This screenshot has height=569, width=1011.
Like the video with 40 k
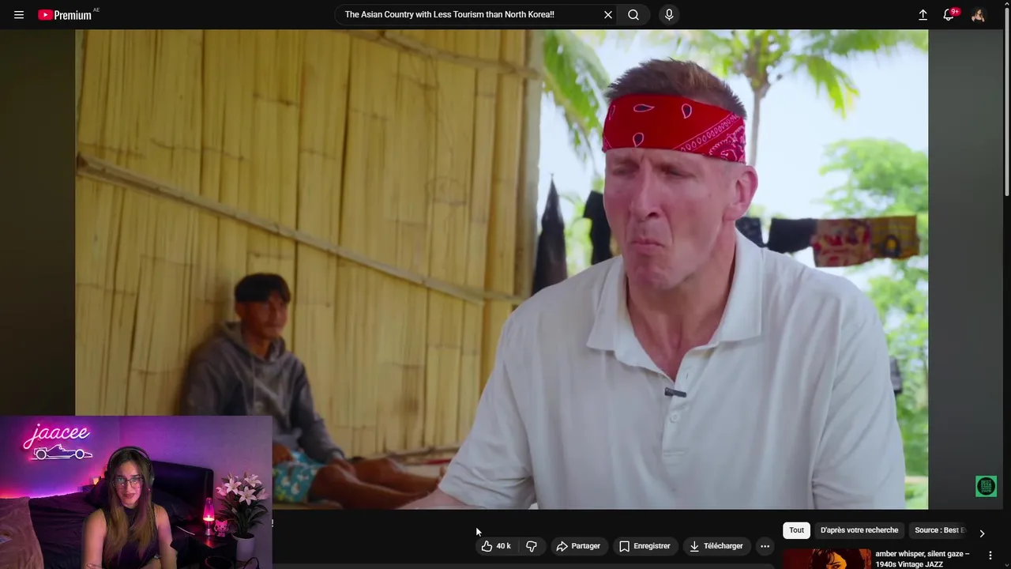pos(496,546)
